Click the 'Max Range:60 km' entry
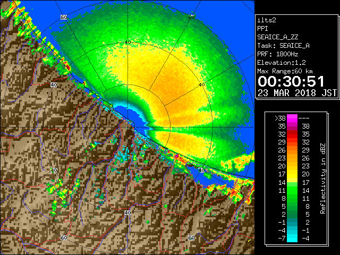 285,71
